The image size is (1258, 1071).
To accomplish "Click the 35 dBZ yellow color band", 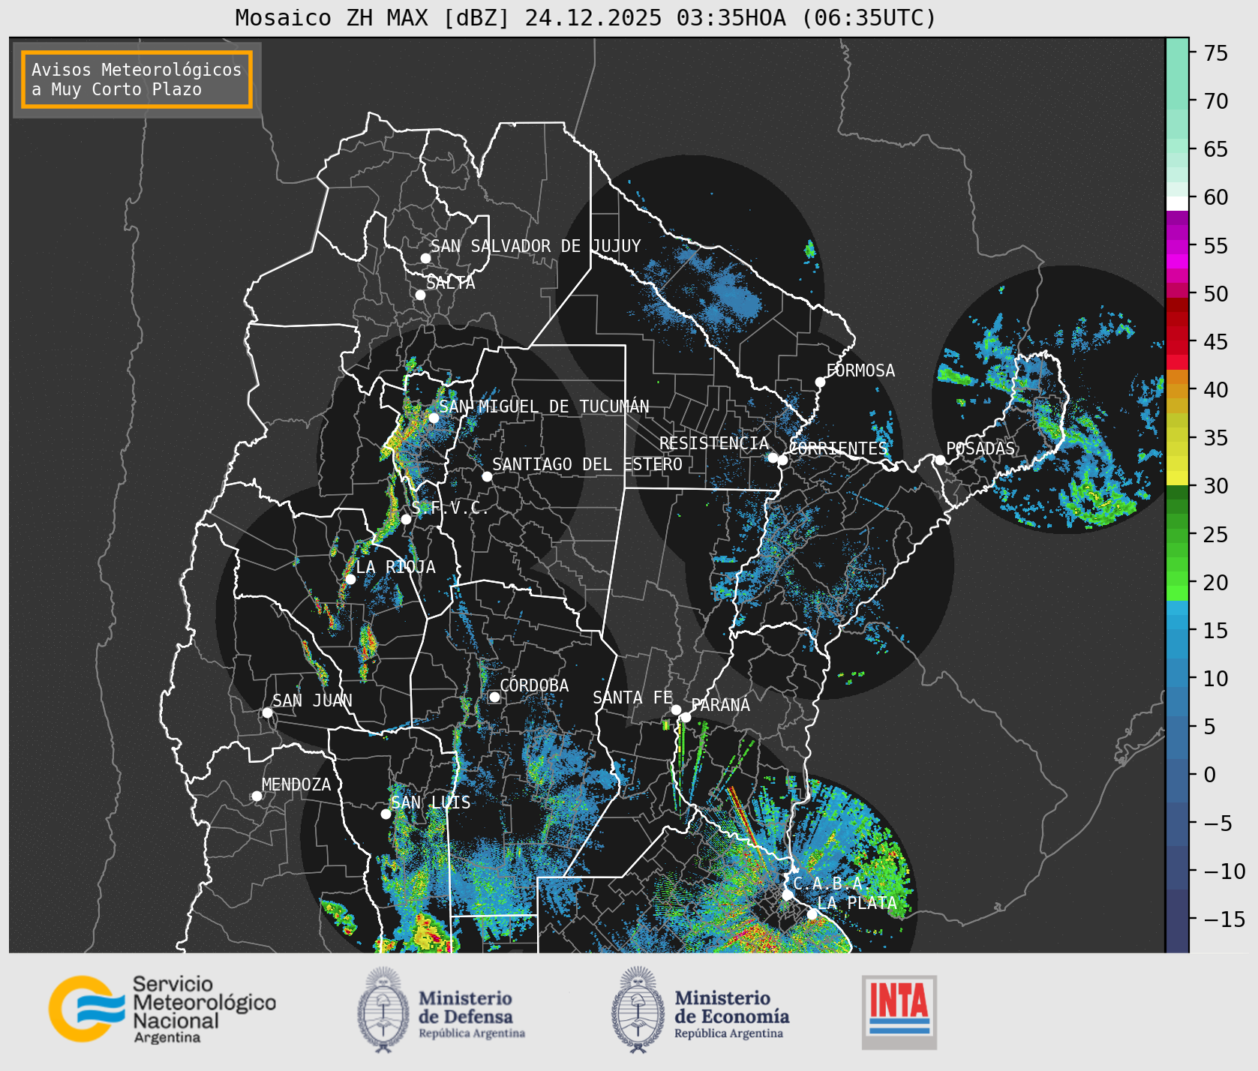I will (x=1177, y=435).
